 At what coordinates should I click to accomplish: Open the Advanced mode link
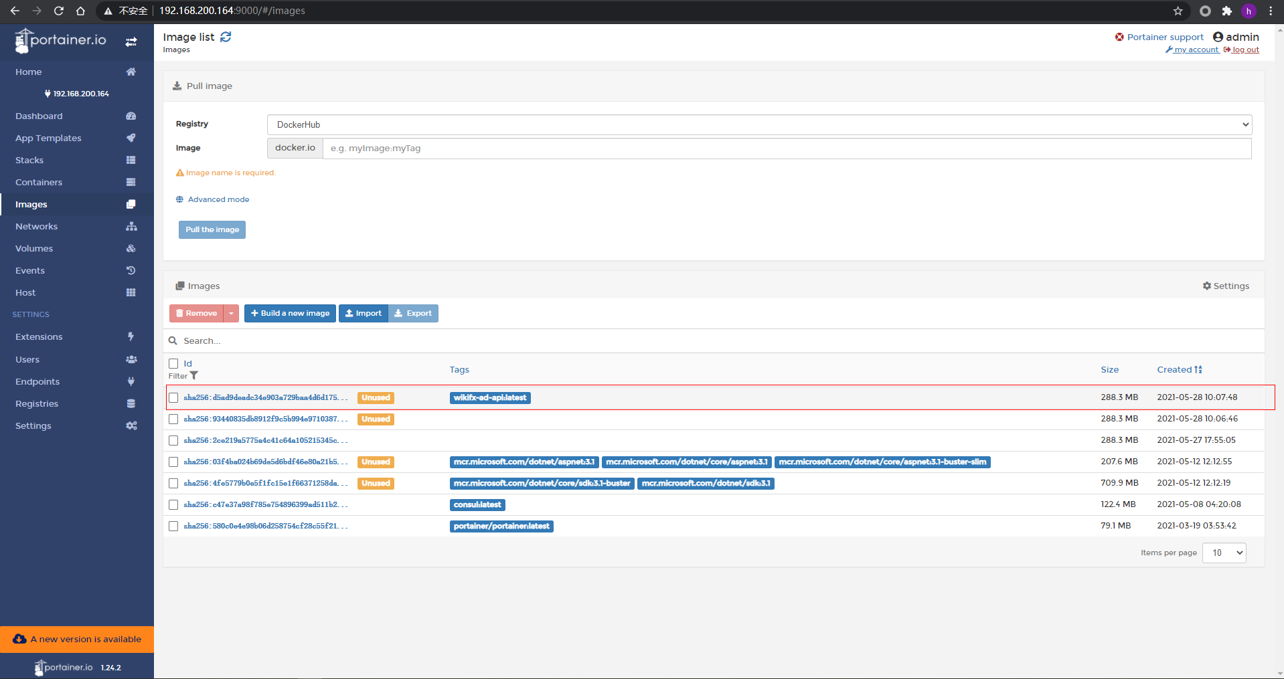click(212, 199)
